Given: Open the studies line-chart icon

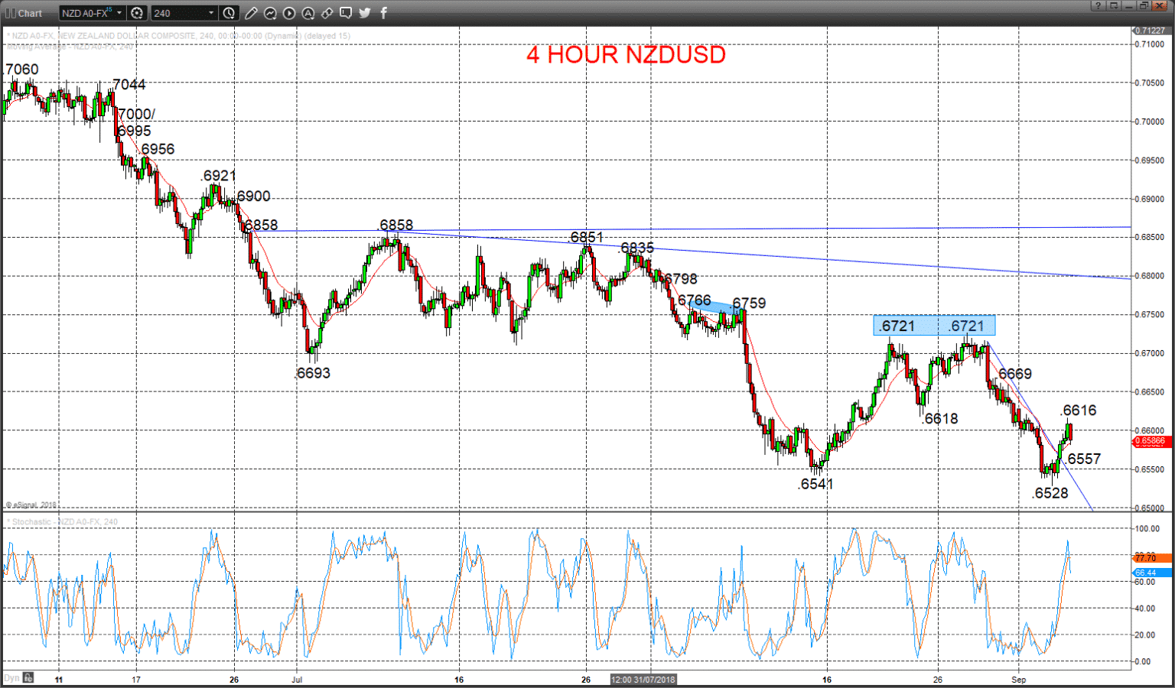Looking at the screenshot, I should tap(270, 13).
